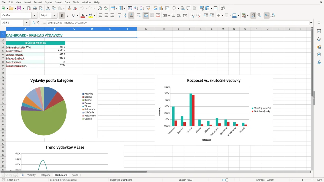The width and height of the screenshot is (324, 182).
Task: Click the Cut scissors icon
Action: [x=48, y=8]
